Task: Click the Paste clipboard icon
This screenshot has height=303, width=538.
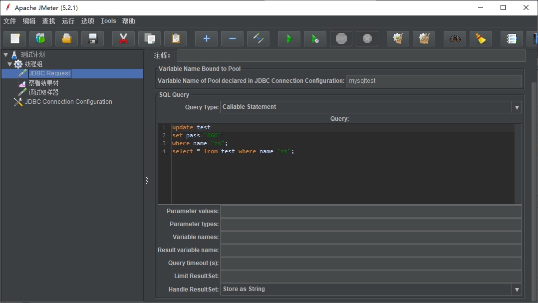Action: 175,38
